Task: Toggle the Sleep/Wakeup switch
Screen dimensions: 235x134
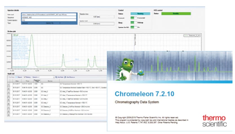Action: point(134,22)
